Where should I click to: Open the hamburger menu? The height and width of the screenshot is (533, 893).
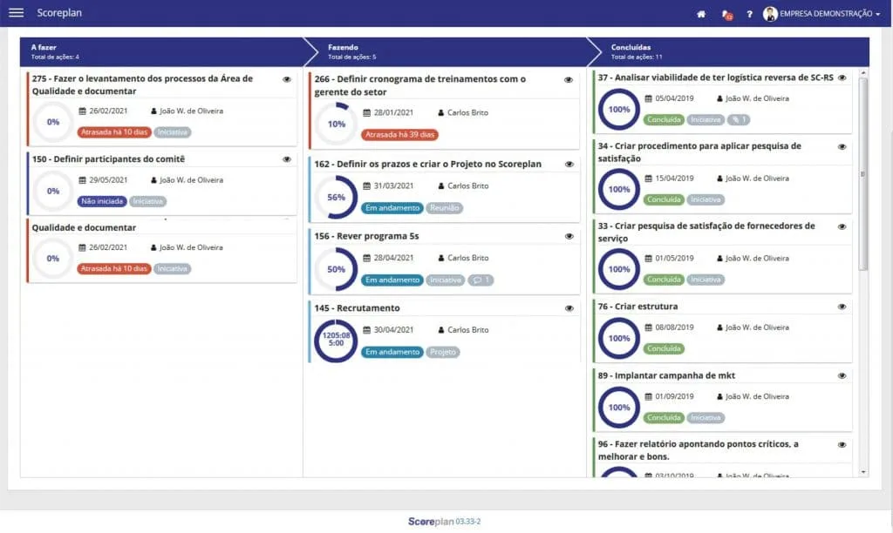(x=16, y=12)
